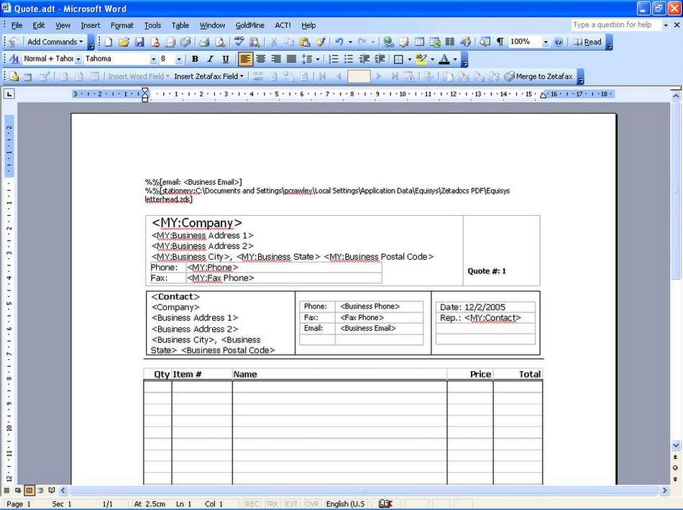
Task: Open the GoldMine menu
Action: tap(249, 25)
